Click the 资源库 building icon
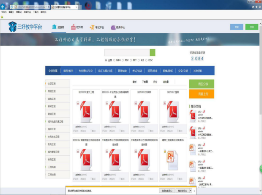262x195 pixels. pos(55,27)
